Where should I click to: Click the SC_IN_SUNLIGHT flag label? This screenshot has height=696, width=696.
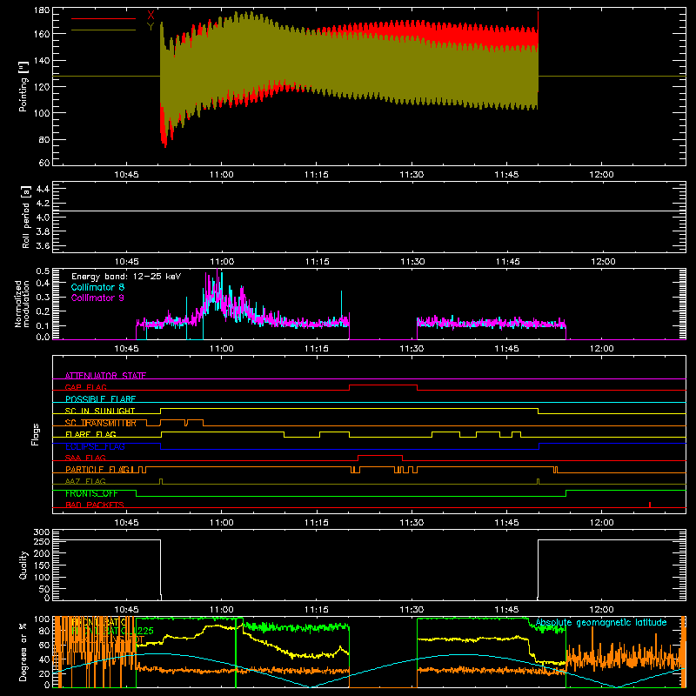pyautogui.click(x=100, y=411)
